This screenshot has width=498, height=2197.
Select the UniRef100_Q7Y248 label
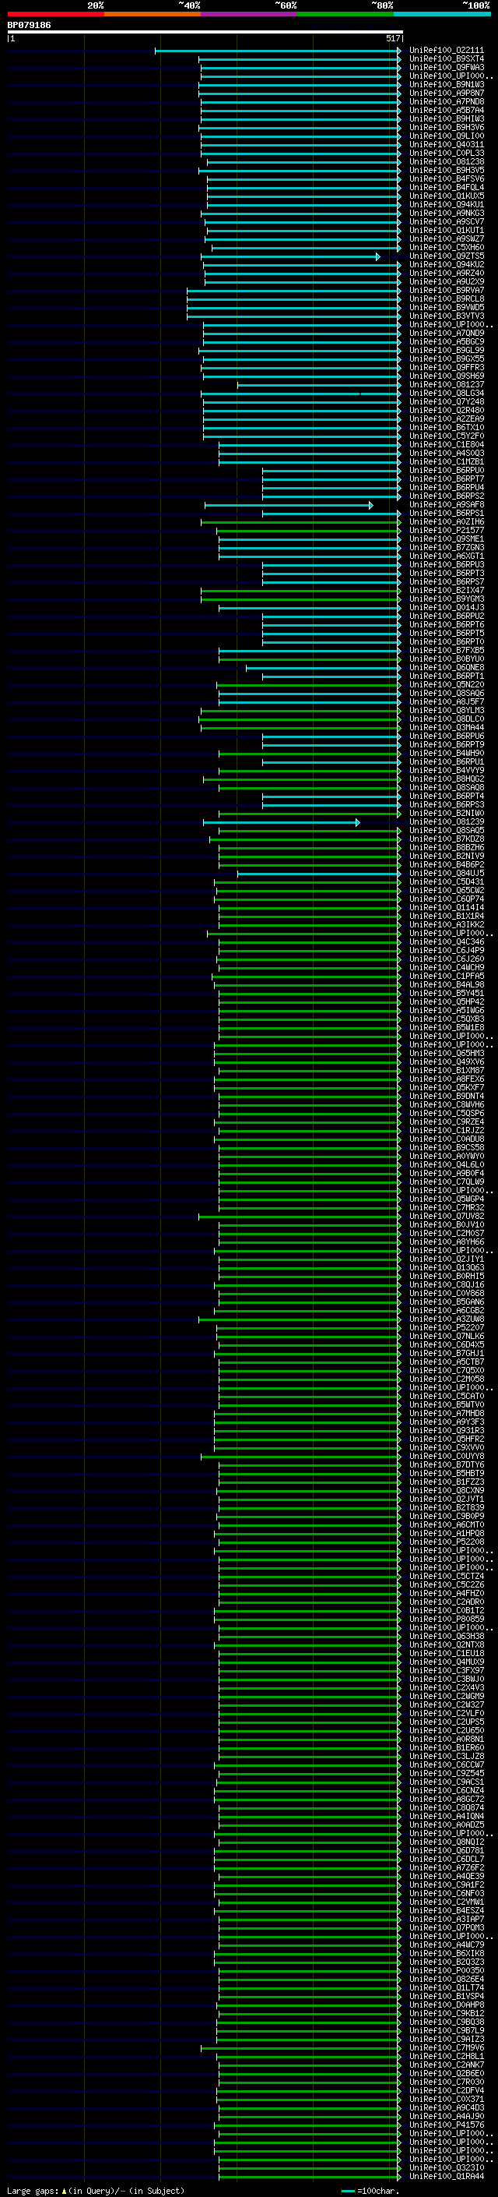tap(446, 401)
